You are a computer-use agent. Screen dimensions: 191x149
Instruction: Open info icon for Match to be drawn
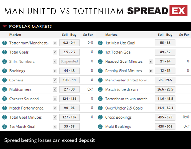(x=100, y=89)
